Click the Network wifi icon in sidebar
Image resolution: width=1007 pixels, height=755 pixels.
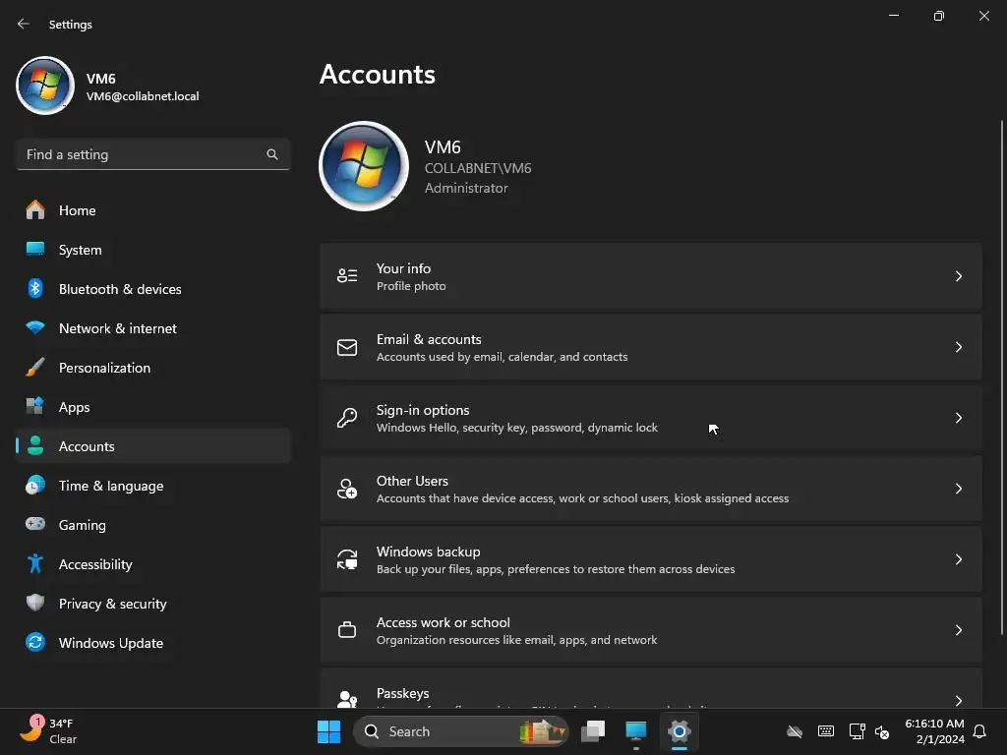click(35, 327)
